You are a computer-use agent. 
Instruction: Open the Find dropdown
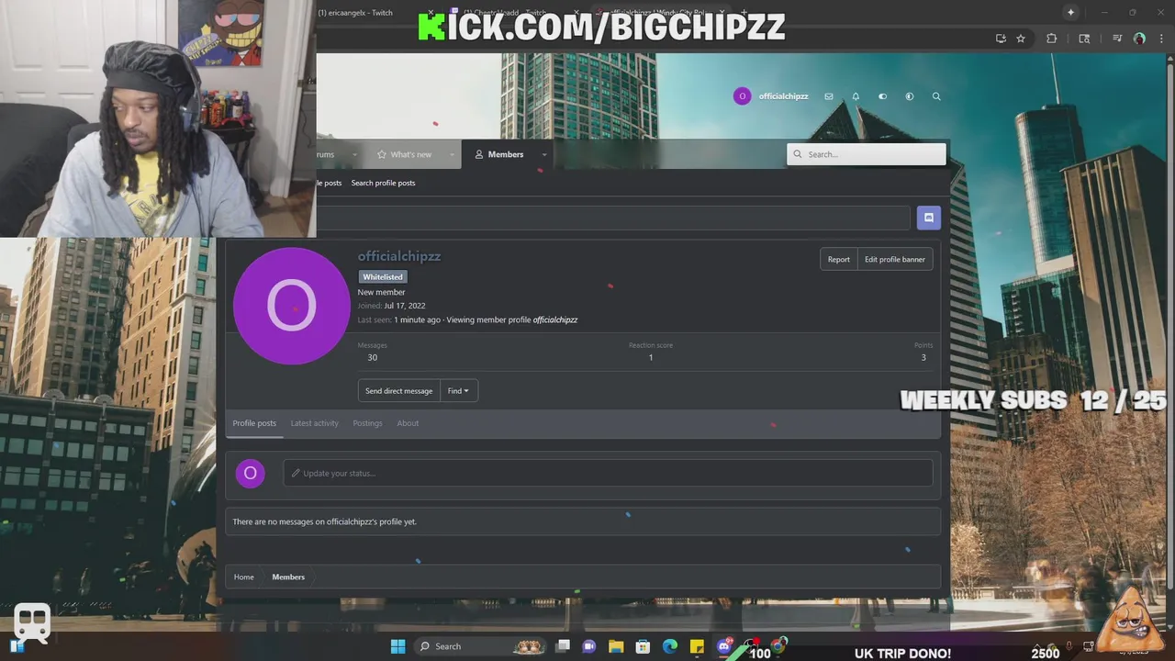(458, 391)
